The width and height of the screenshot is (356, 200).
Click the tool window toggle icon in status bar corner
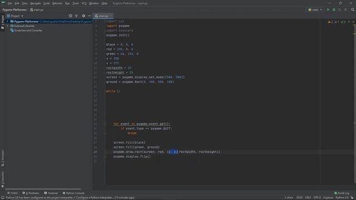[2, 198]
